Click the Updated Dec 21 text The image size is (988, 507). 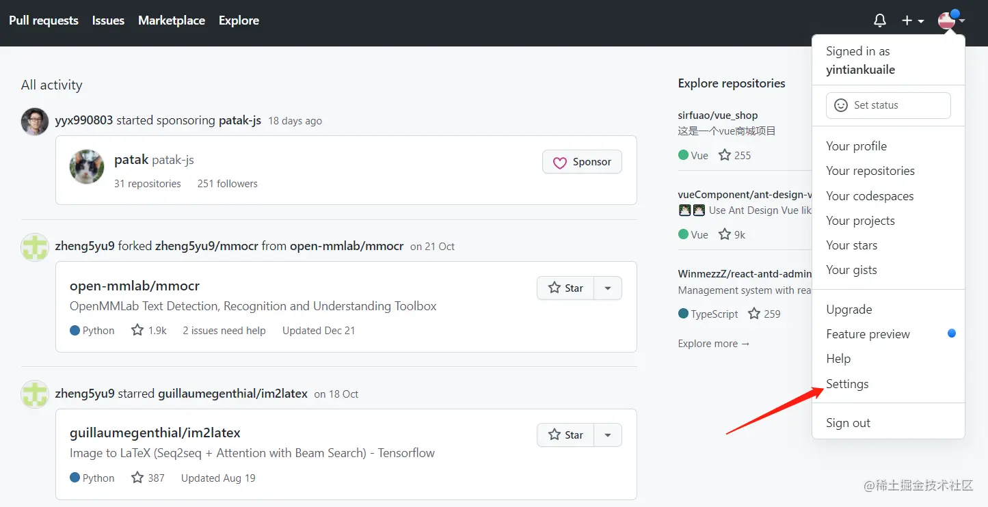[319, 331]
